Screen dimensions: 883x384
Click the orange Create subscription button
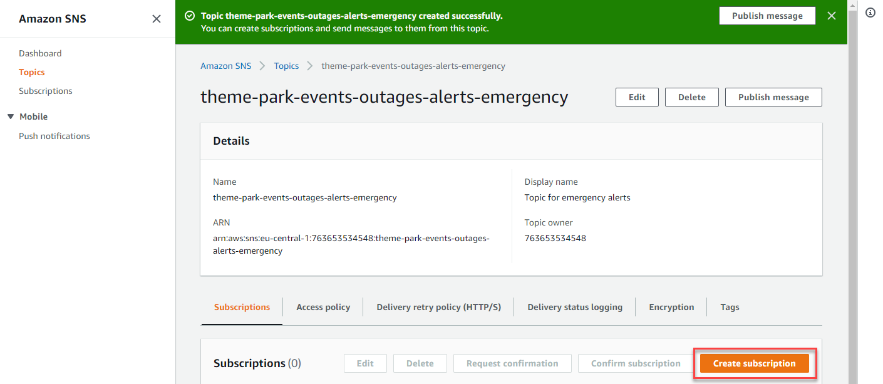[755, 363]
